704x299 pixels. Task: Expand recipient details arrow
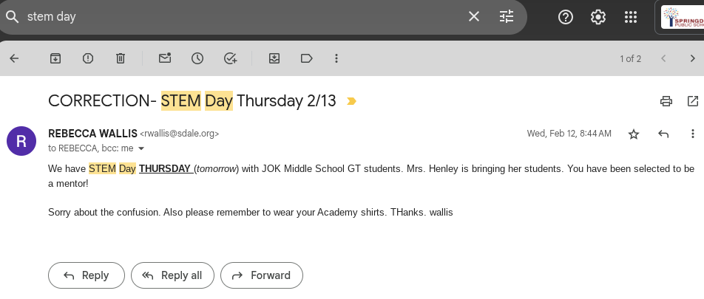coord(142,148)
